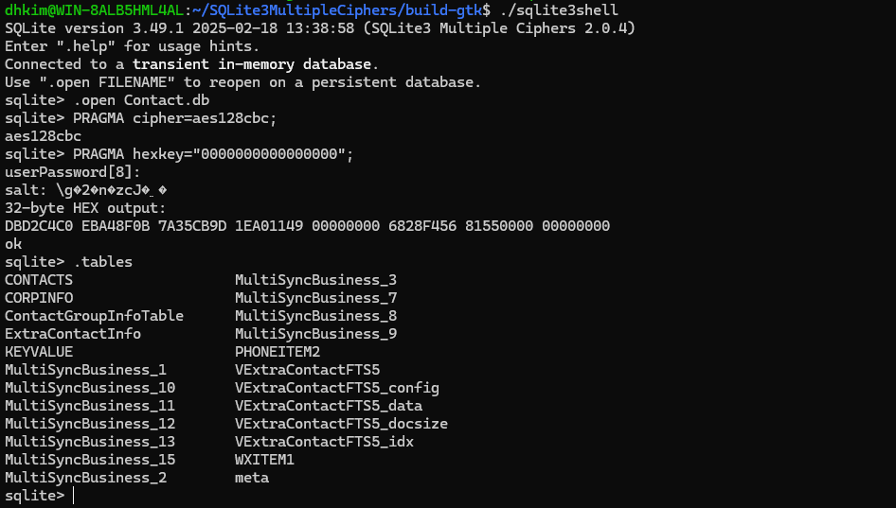Click the WXITEM1 table name
The image size is (896, 508).
pyautogui.click(x=264, y=460)
